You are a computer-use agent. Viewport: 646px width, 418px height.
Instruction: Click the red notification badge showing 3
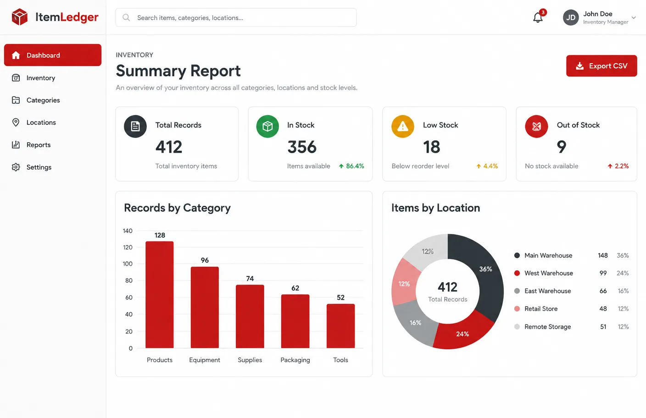tap(543, 12)
